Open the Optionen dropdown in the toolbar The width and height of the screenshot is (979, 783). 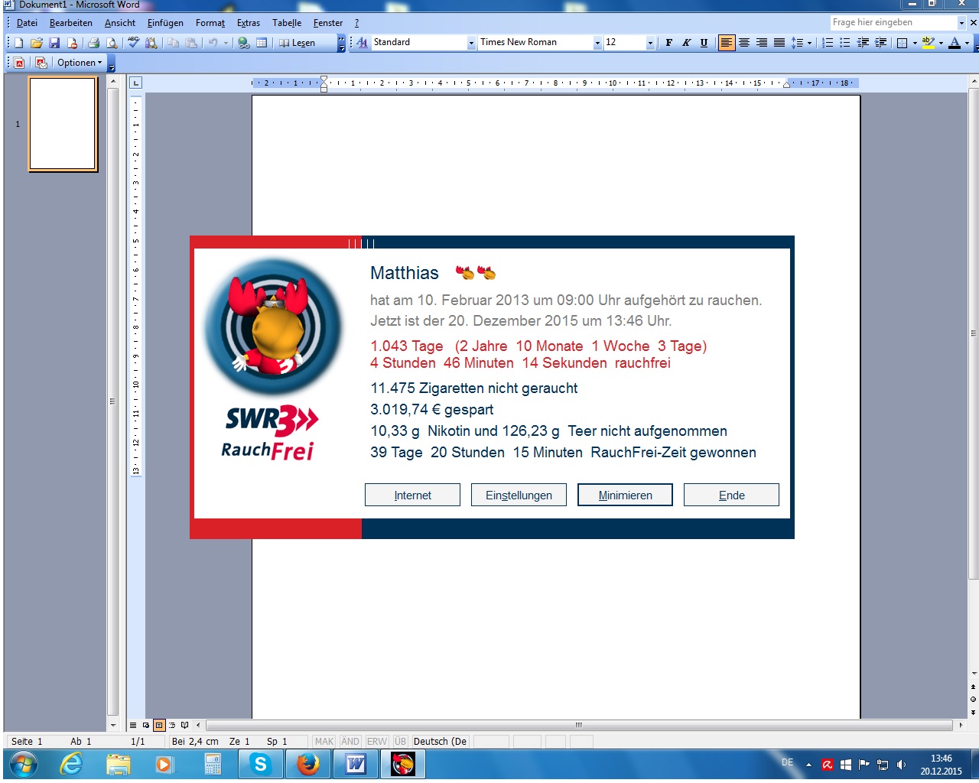pyautogui.click(x=80, y=63)
